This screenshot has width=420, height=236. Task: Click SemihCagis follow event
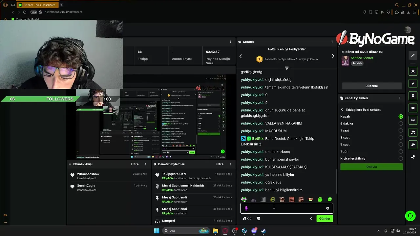(108, 187)
